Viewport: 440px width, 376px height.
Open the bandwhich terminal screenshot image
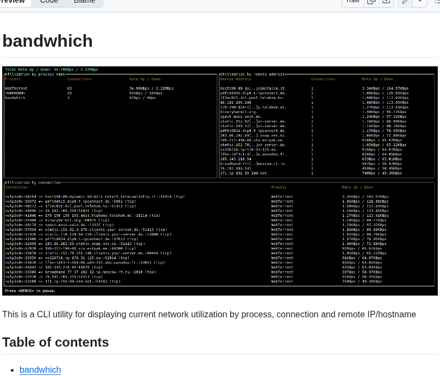click(x=219, y=181)
